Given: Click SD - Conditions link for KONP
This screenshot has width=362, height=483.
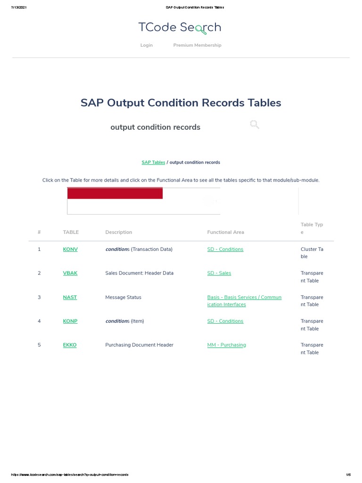Looking at the screenshot, I should pyautogui.click(x=225, y=321).
